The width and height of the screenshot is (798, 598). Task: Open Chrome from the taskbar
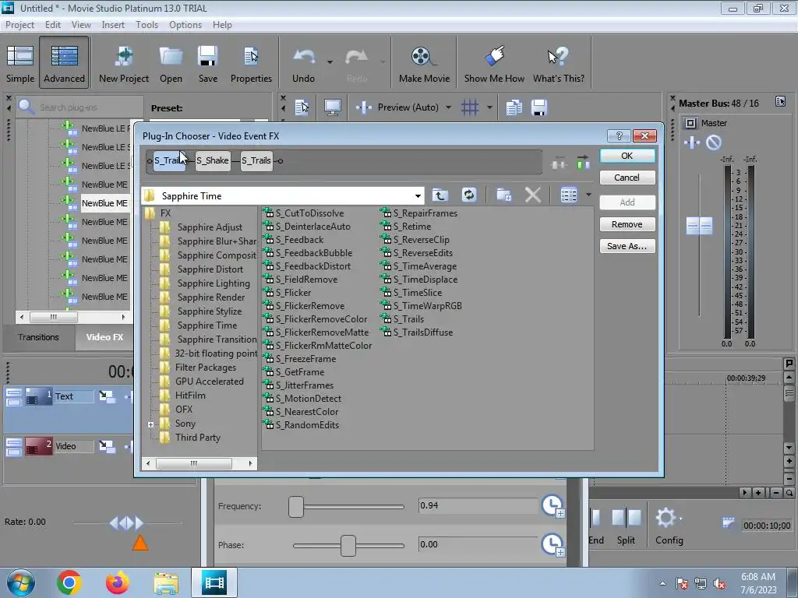pos(69,582)
